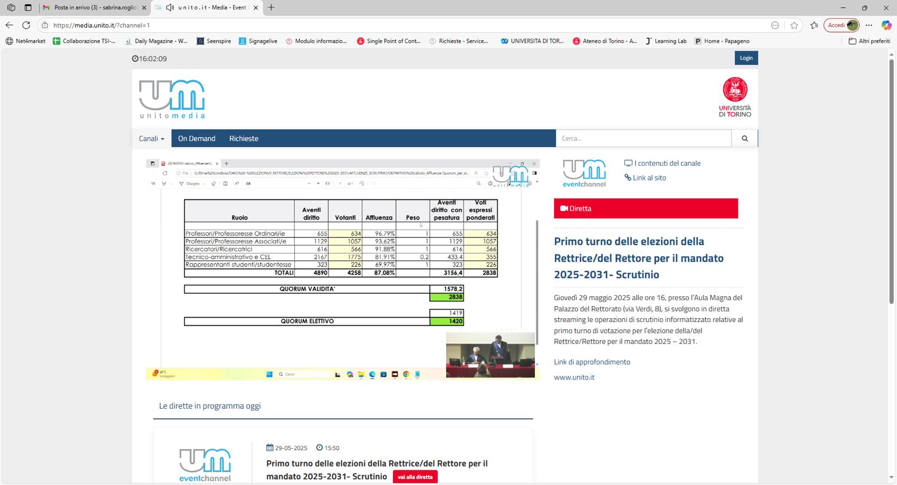Click in the Cerca search field
This screenshot has height=485, width=897.
[x=643, y=138]
